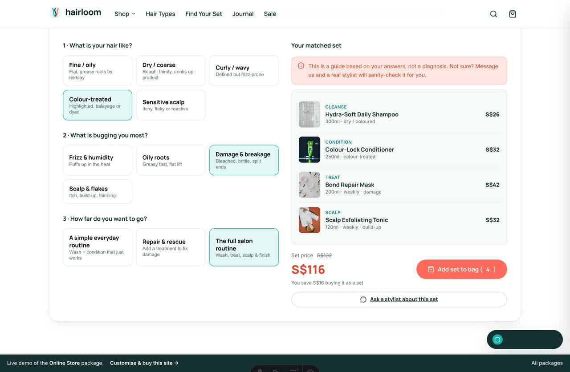Image resolution: width=570 pixels, height=372 pixels.
Task: Choose the Curly / wavy hair option
Action: (x=244, y=71)
